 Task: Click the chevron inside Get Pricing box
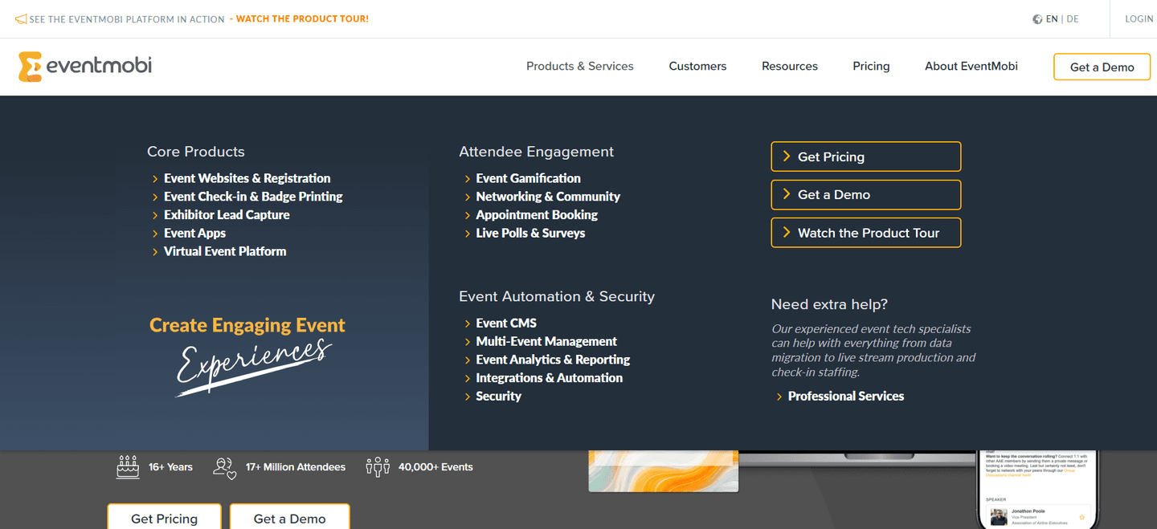coord(787,157)
